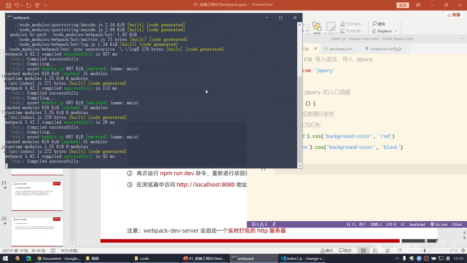Screen dimensions: 467x263
Task: Adjust the PowerPoint zoom slider
Action: click(424, 251)
